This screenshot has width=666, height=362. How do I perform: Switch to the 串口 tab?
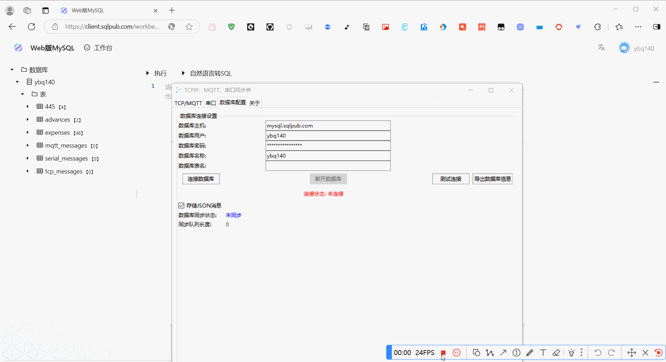coord(211,103)
